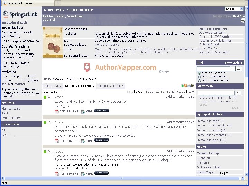The image size is (249, 186).
Task: Click the floppy disk save icon
Action: (193, 86)
